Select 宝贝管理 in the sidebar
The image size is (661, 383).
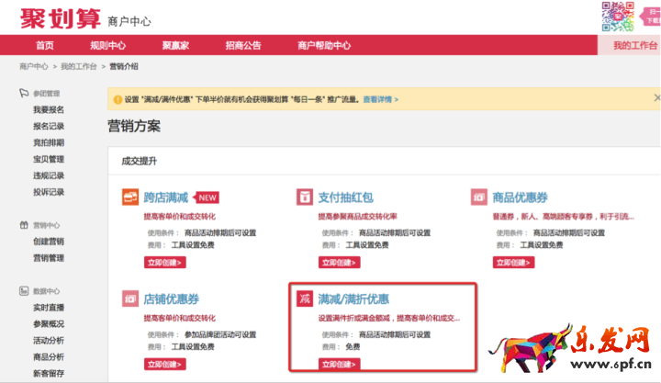[49, 159]
